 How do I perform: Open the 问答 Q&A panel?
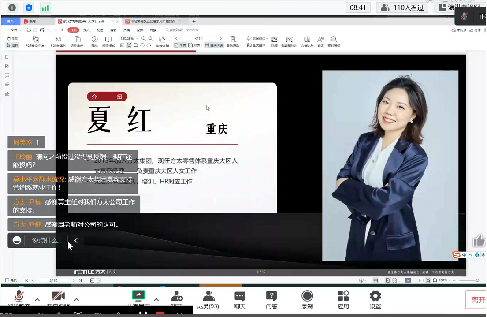tap(272, 299)
